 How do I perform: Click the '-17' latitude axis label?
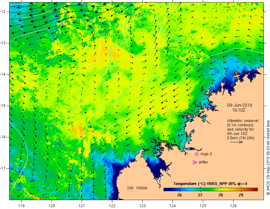point(3,168)
